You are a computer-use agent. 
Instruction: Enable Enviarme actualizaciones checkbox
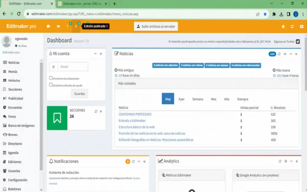[x=51, y=78]
